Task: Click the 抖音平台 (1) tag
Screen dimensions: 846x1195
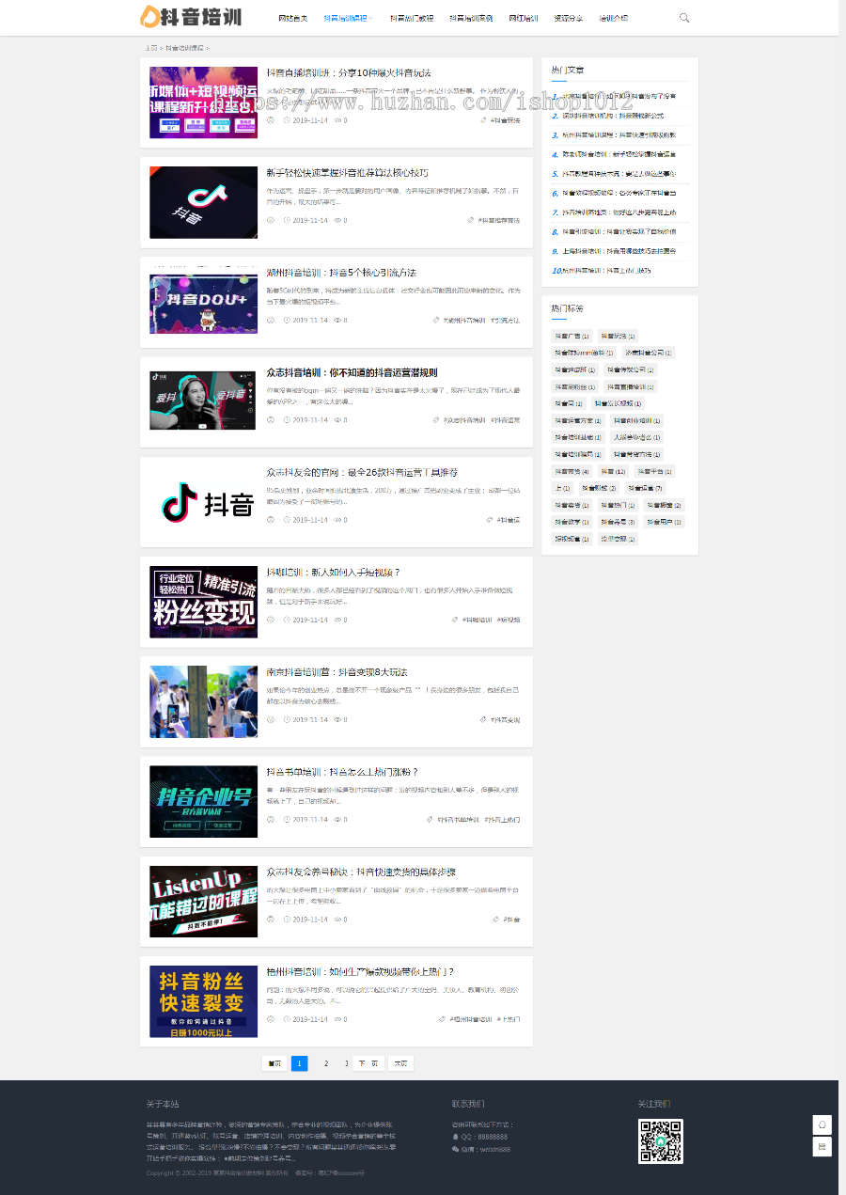Action: point(654,471)
